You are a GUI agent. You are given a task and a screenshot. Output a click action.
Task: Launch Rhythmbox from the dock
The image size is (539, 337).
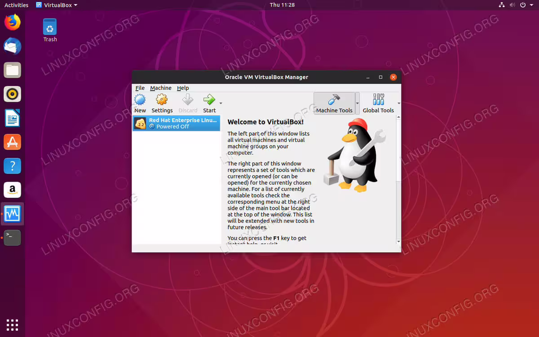point(13,94)
